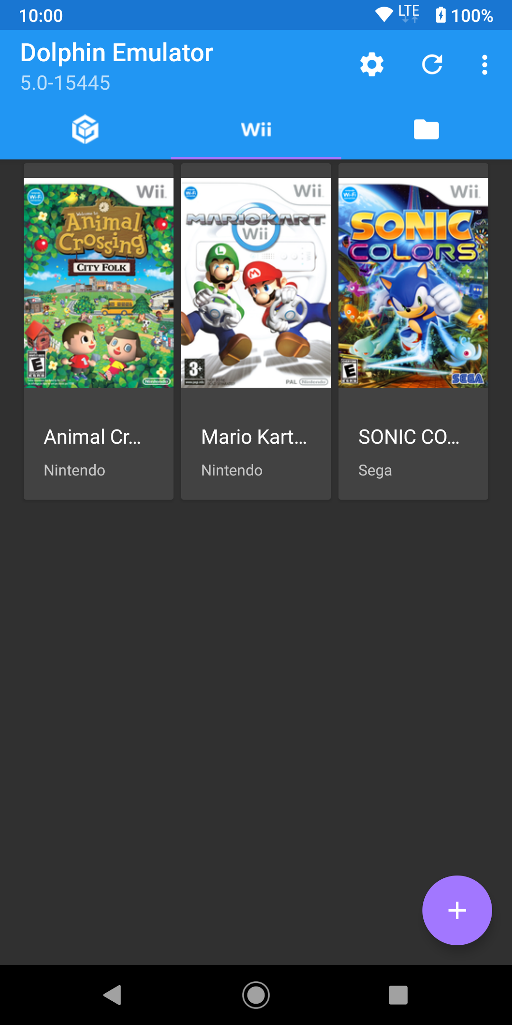
Task: Switch to the WiiWare folder tab
Action: 426,129
